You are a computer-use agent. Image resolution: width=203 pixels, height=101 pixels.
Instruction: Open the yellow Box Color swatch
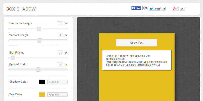(x=42, y=94)
